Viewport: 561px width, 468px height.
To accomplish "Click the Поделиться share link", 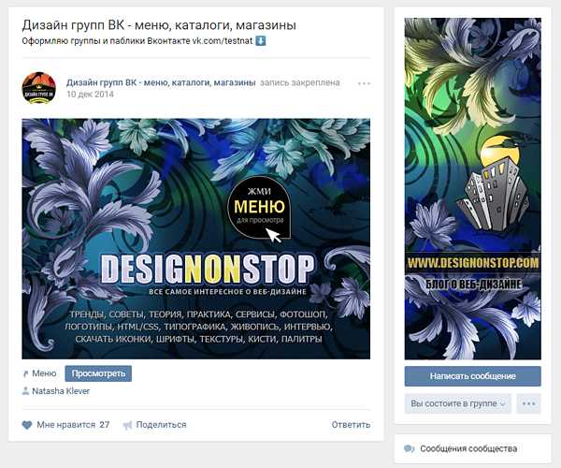I will (x=161, y=425).
